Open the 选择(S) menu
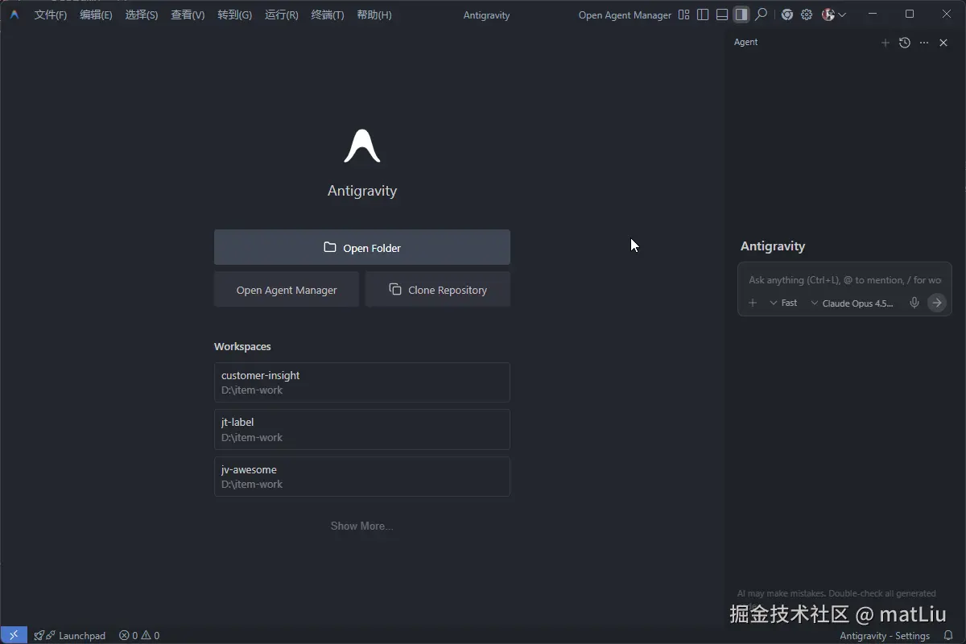Image resolution: width=966 pixels, height=644 pixels. click(142, 14)
